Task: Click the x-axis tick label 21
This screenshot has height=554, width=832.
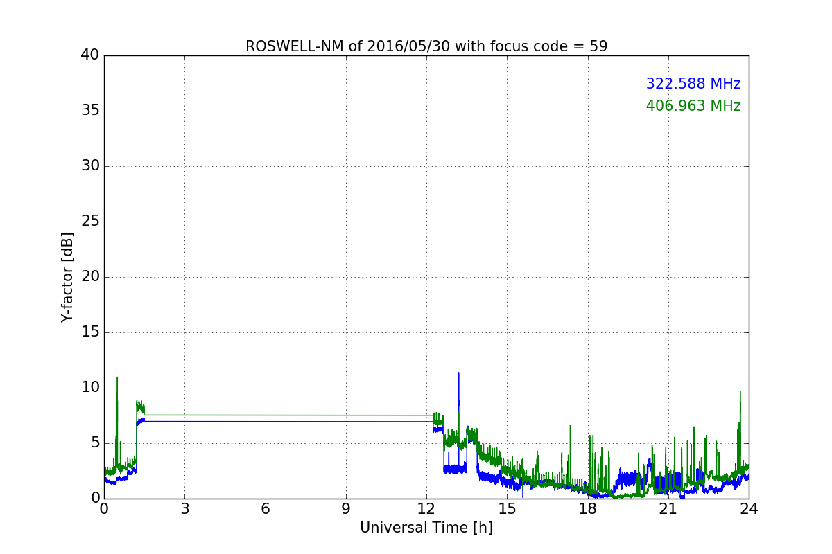Action: click(668, 509)
